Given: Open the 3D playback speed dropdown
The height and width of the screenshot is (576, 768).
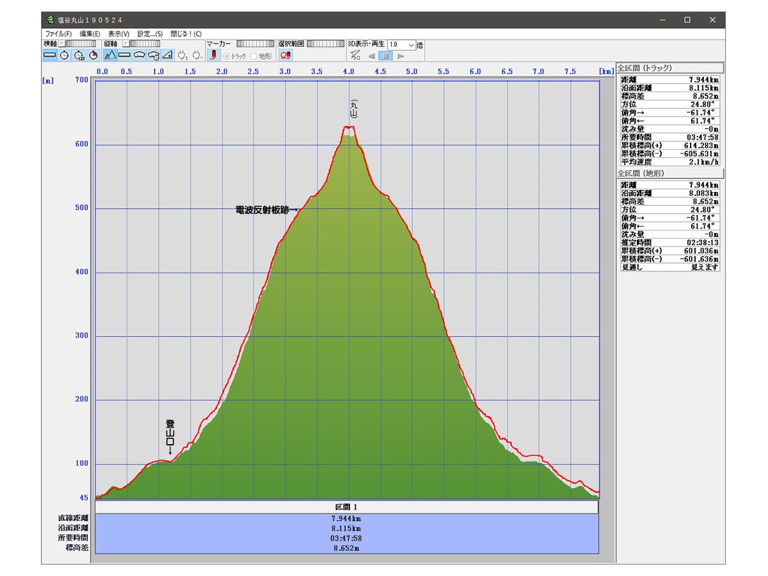Looking at the screenshot, I should [x=411, y=45].
